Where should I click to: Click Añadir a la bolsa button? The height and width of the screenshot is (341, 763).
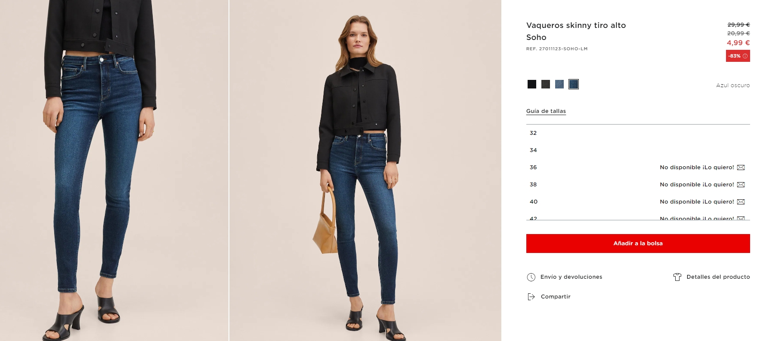638,244
